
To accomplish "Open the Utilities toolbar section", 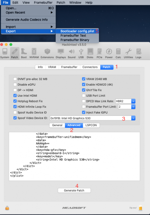I will tap(128, 54).
